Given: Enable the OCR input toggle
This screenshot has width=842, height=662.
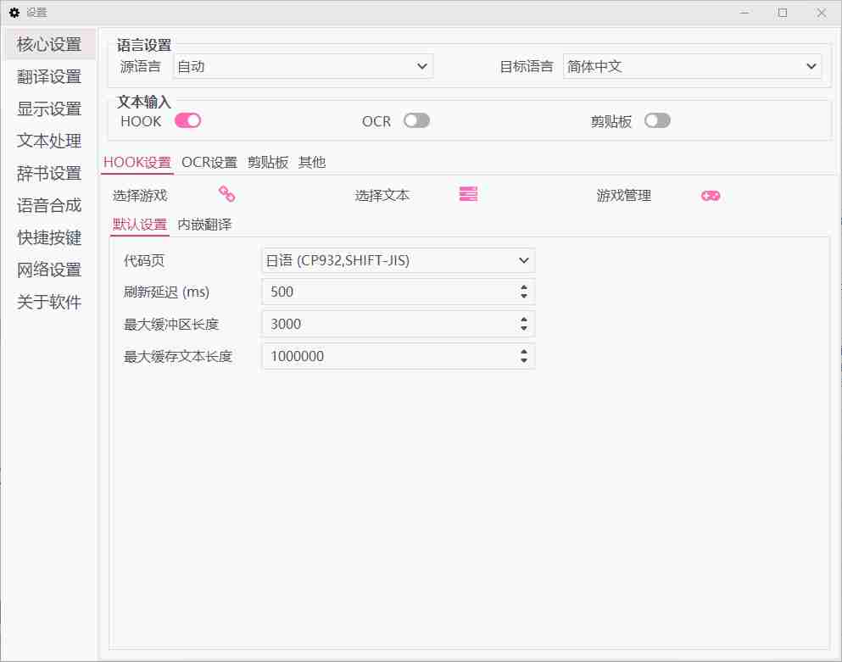Looking at the screenshot, I should click(x=415, y=121).
